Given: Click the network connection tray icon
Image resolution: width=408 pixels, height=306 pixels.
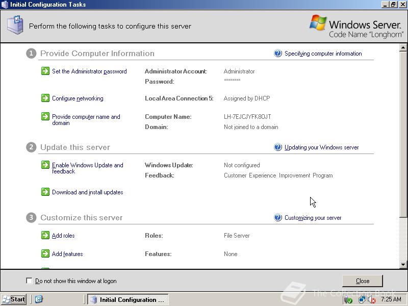Looking at the screenshot, I should (x=362, y=300).
